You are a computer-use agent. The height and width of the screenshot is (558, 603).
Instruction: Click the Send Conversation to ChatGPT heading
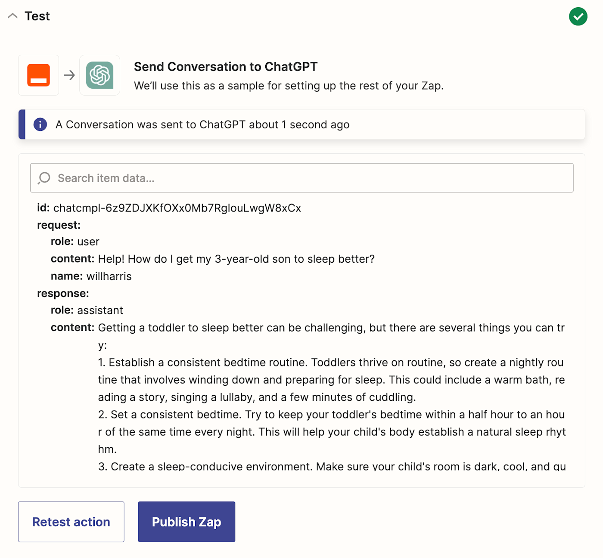pos(226,67)
